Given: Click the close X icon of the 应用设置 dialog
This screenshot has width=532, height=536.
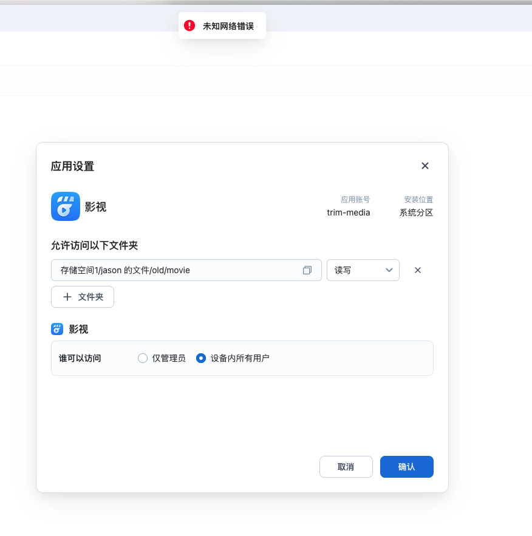Looking at the screenshot, I should pyautogui.click(x=425, y=165).
